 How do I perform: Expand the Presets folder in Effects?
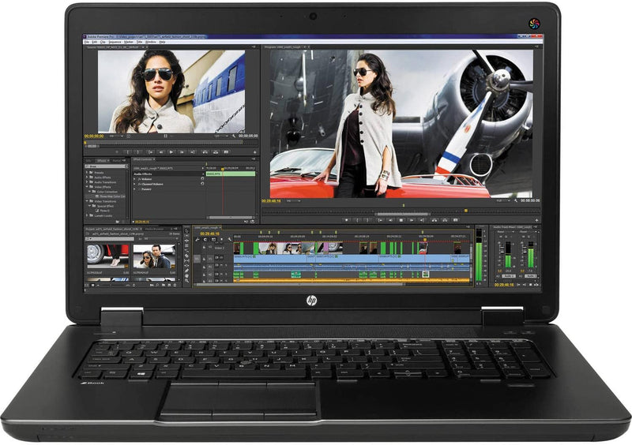(x=87, y=173)
